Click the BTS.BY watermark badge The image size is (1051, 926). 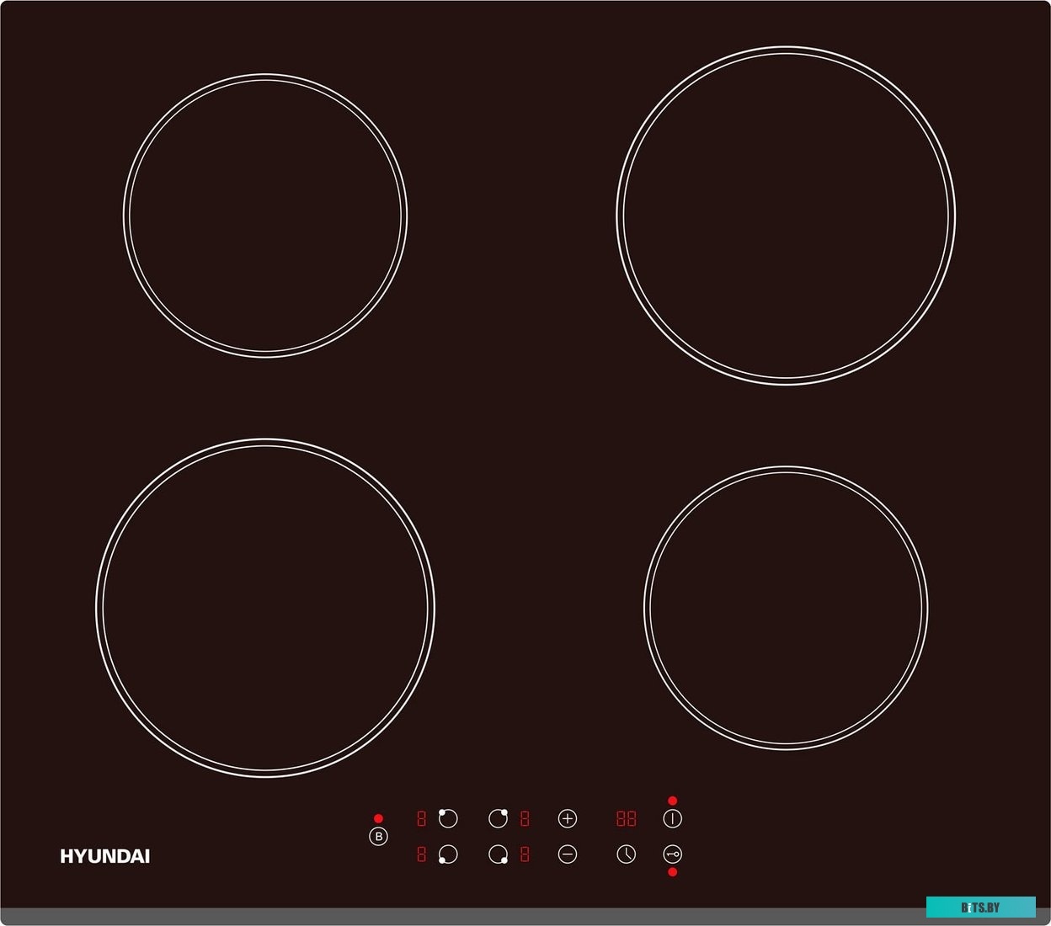980,907
